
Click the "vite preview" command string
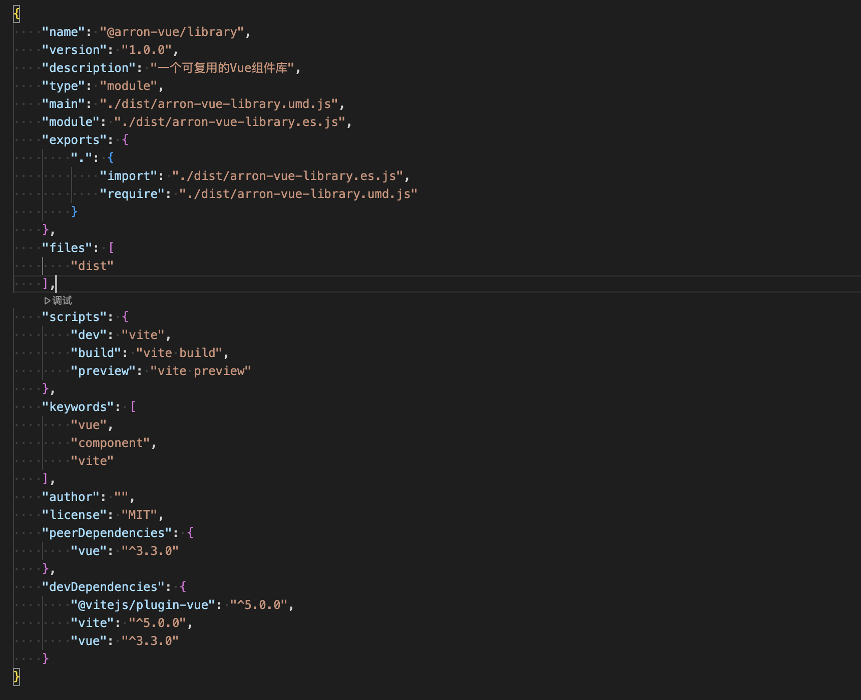coord(201,371)
